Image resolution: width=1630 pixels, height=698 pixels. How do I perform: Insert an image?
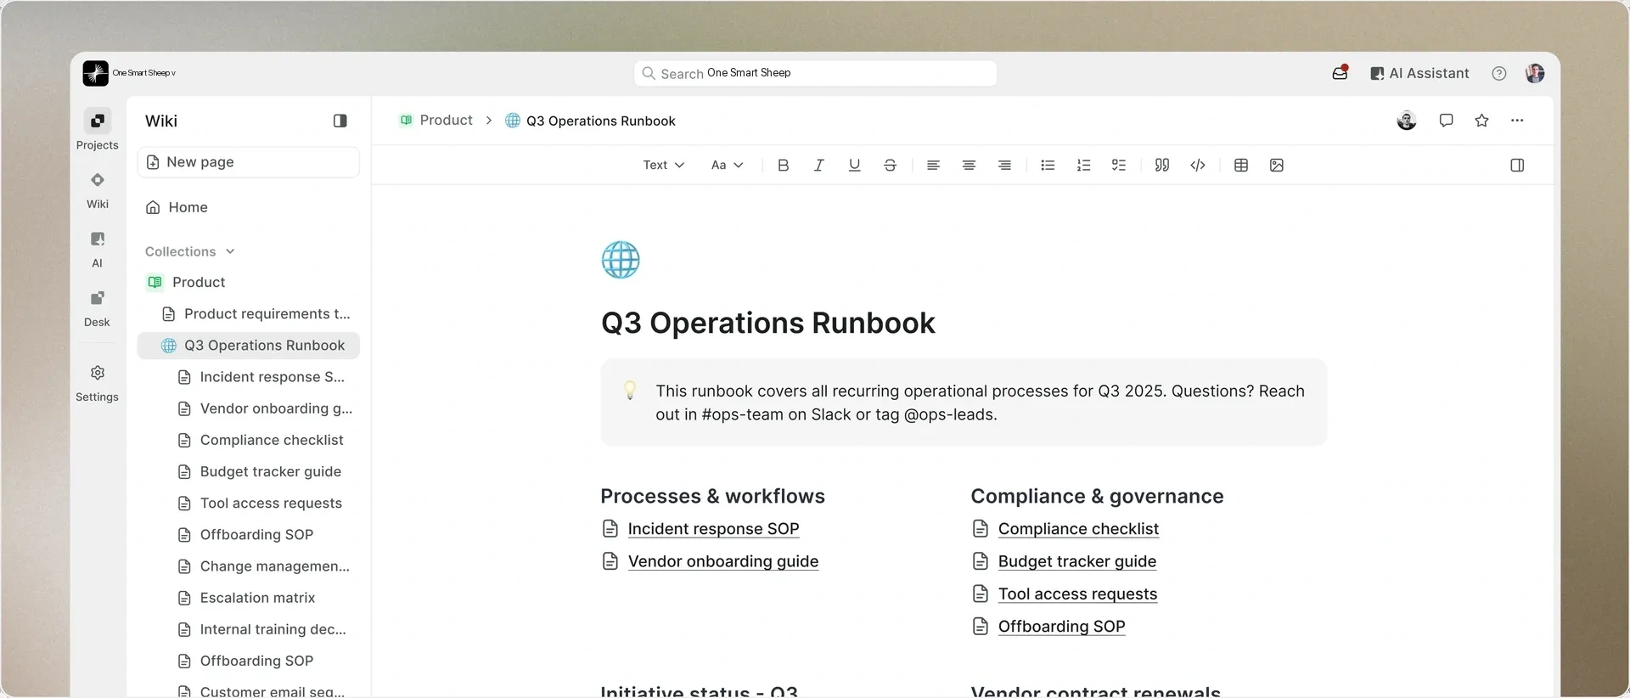1277,165
